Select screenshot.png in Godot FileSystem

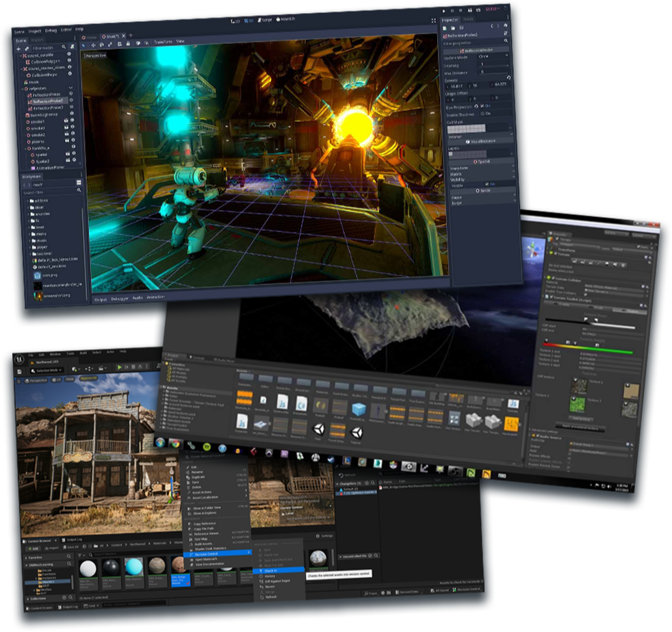pos(52,295)
